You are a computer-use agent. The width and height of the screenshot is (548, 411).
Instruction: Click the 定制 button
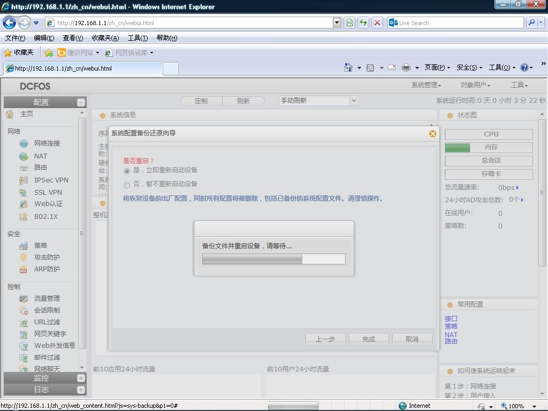click(201, 101)
